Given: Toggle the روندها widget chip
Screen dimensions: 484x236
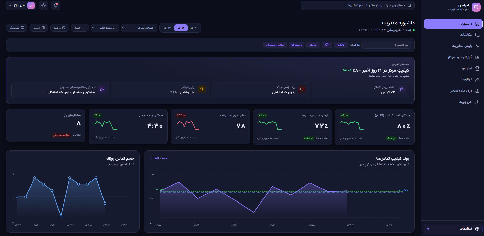Looking at the screenshot, I should point(313,45).
